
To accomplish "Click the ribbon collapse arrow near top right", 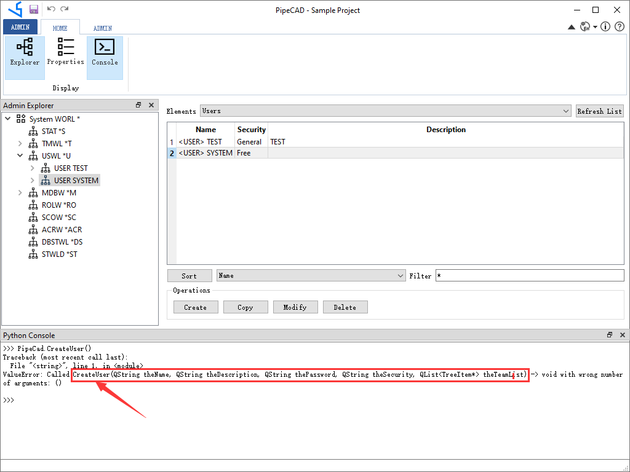I will tap(572, 26).
